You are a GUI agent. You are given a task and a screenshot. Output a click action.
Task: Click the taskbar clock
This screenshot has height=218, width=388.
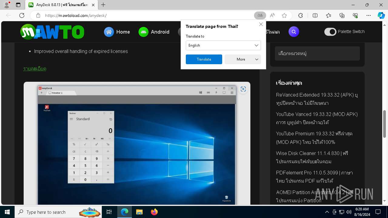coord(362,212)
